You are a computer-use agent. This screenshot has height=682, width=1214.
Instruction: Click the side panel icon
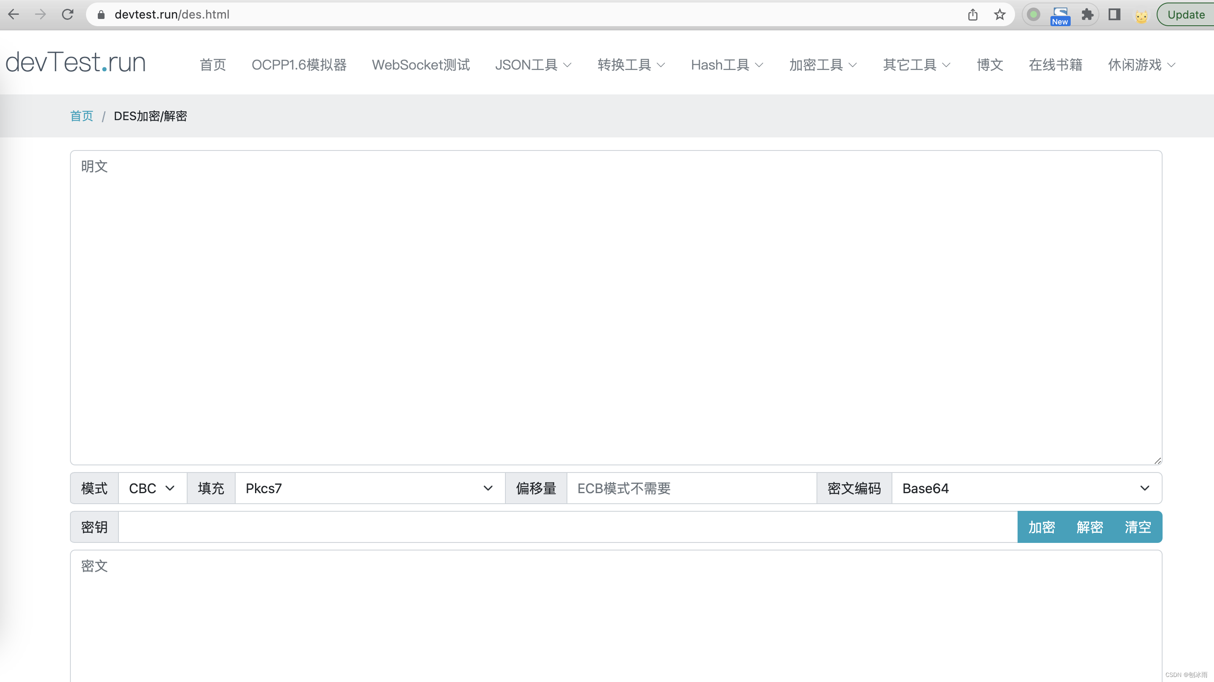1114,14
